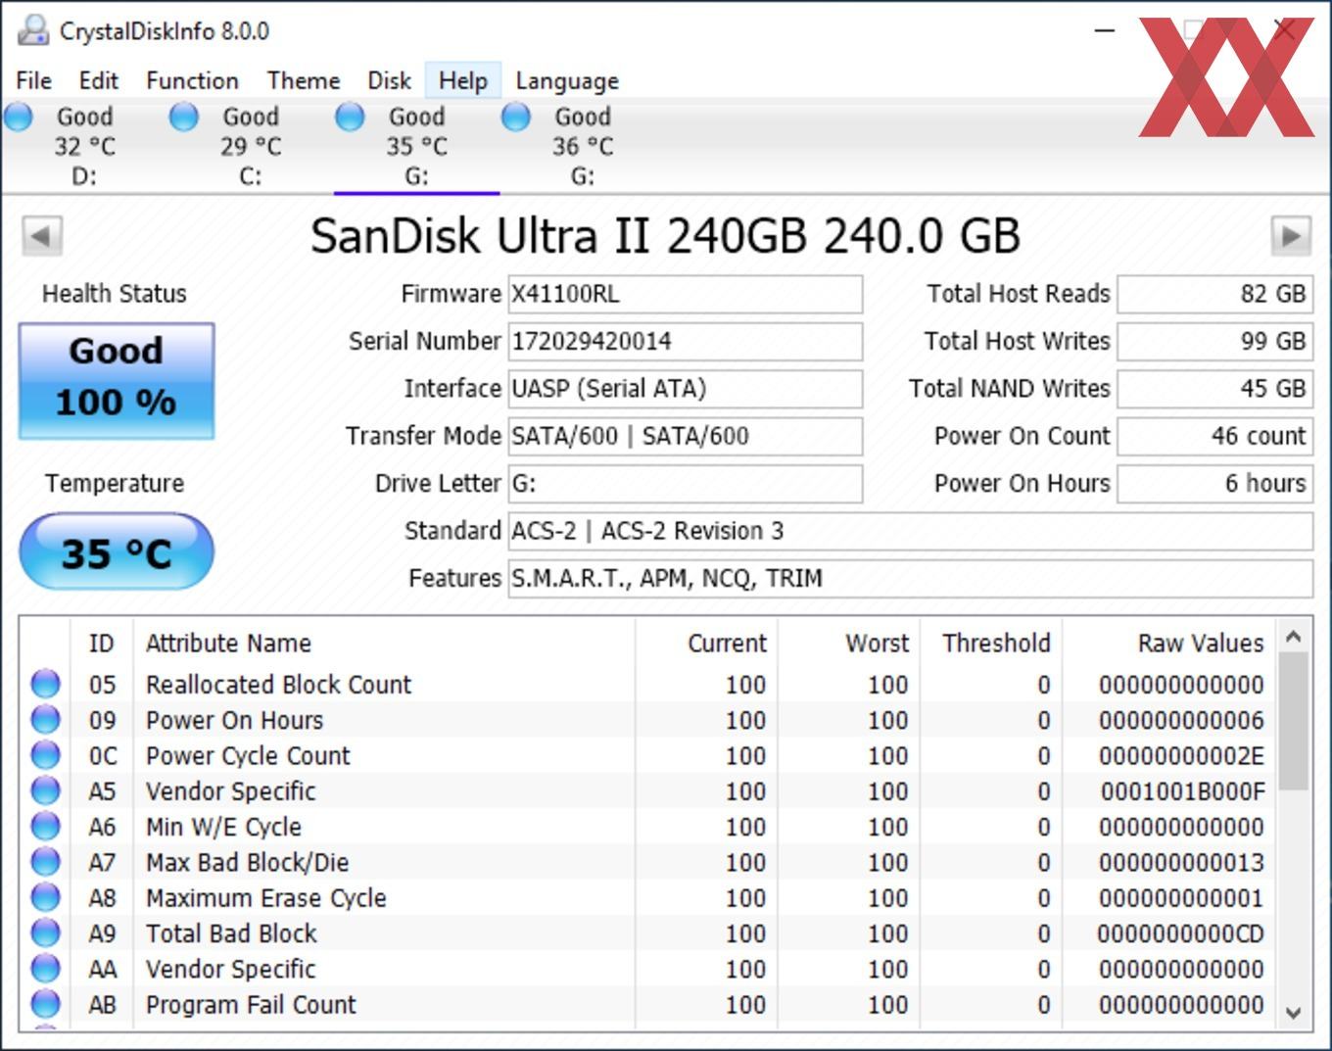Click the Total Host Reads value 82 GB
The image size is (1332, 1051).
(1214, 294)
